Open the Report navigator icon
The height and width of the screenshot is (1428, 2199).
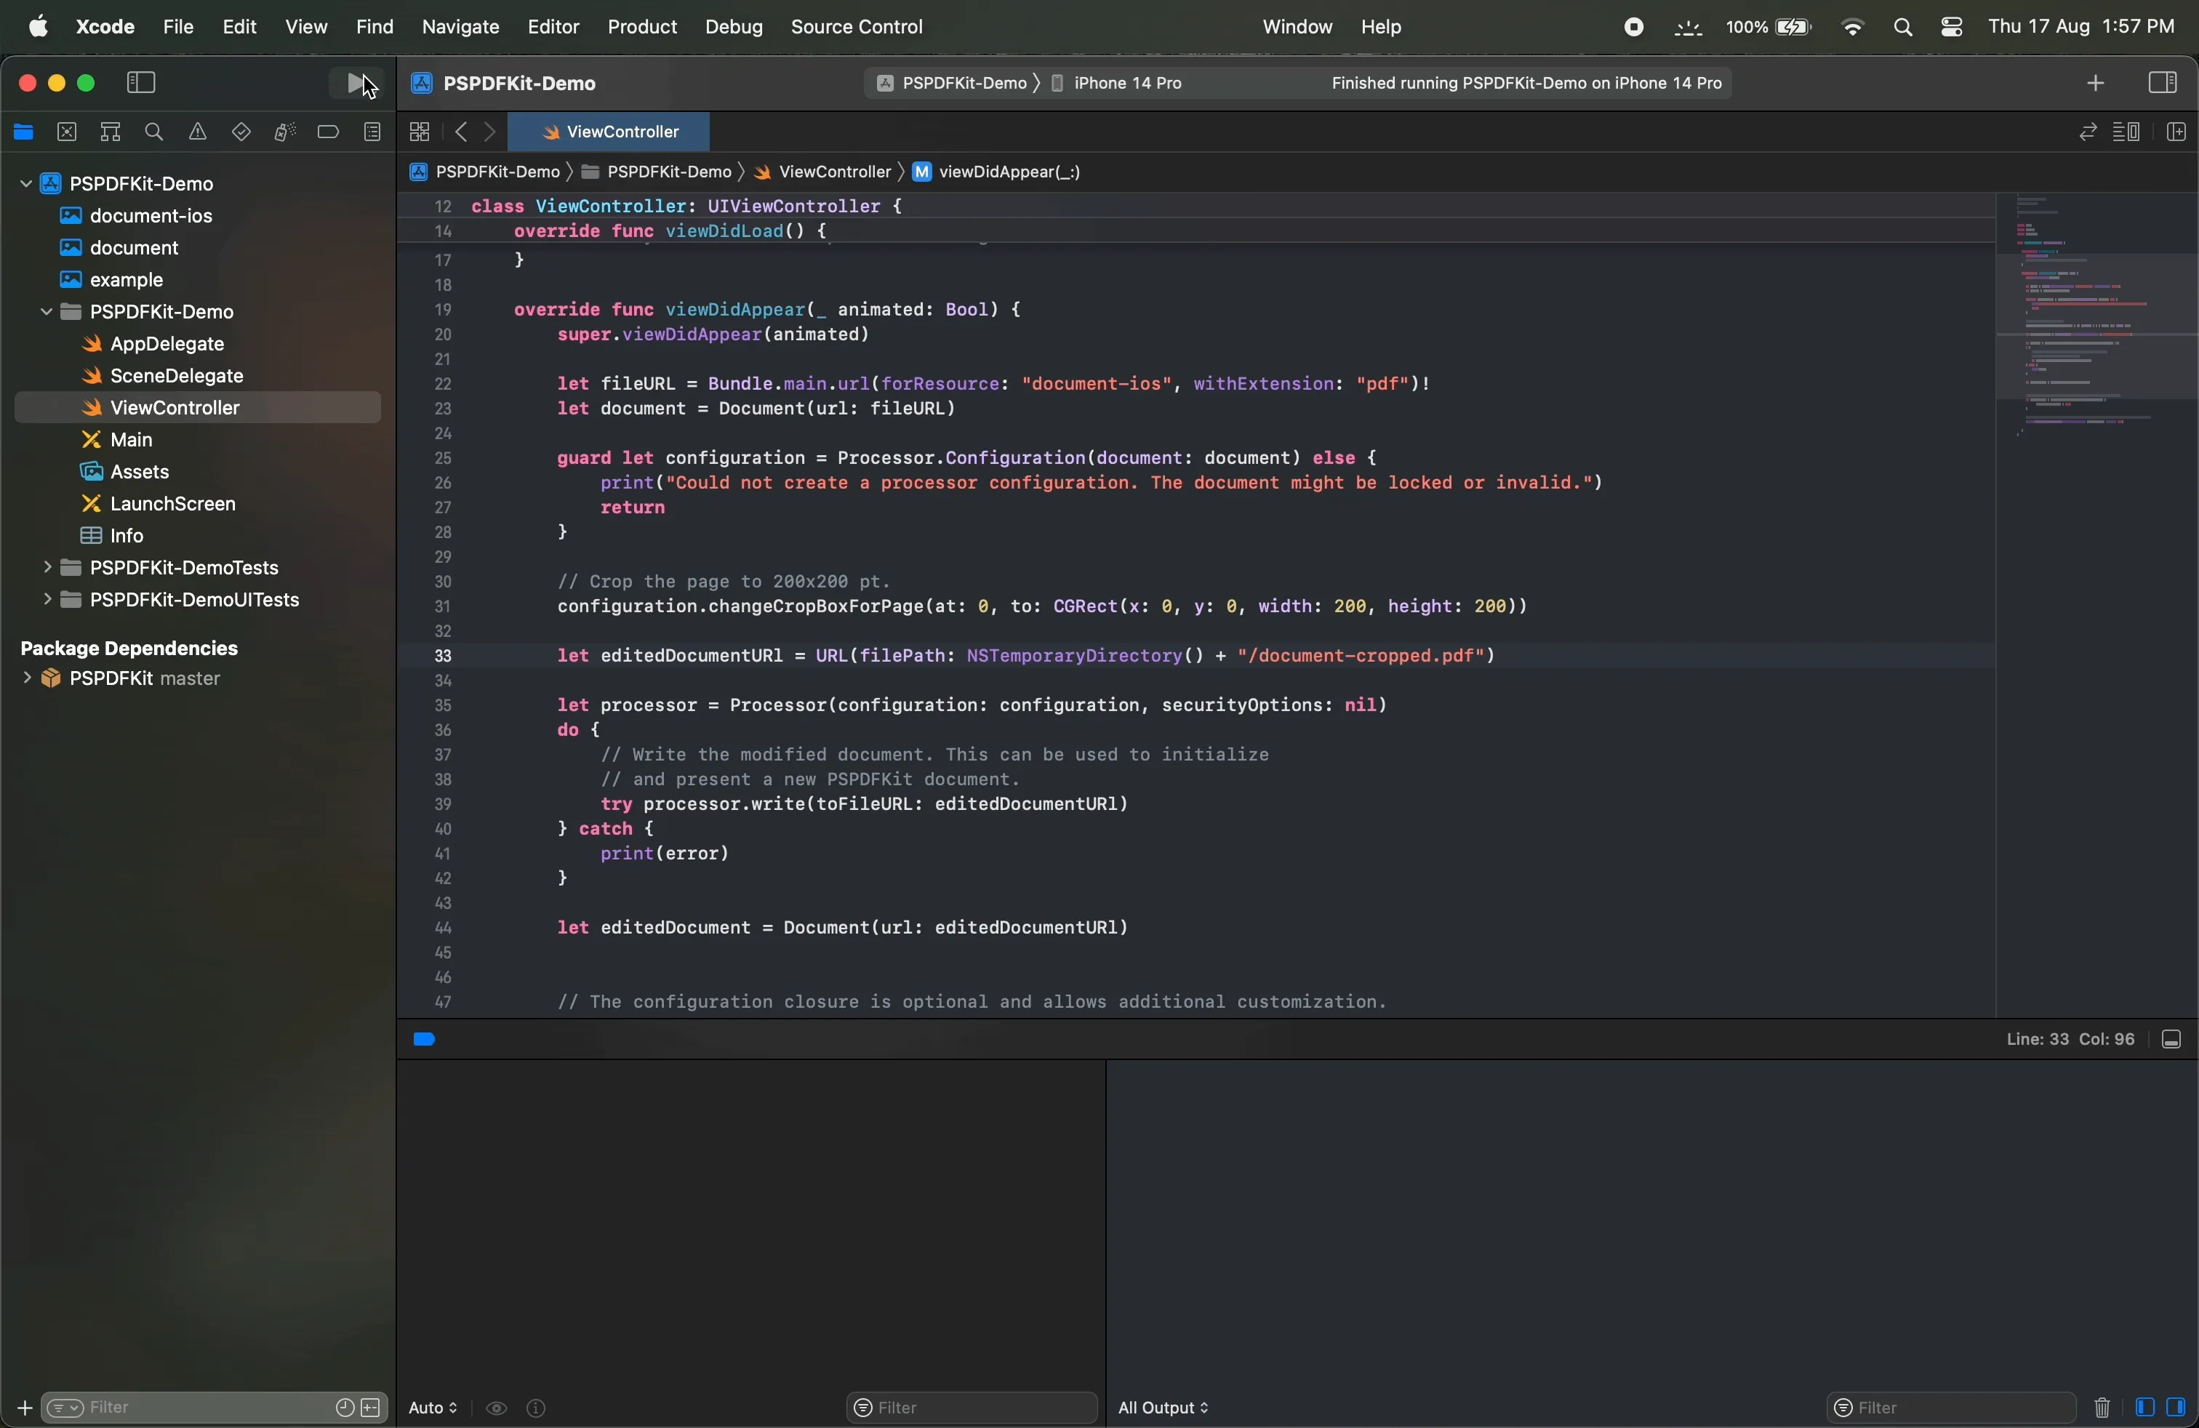tap(372, 132)
